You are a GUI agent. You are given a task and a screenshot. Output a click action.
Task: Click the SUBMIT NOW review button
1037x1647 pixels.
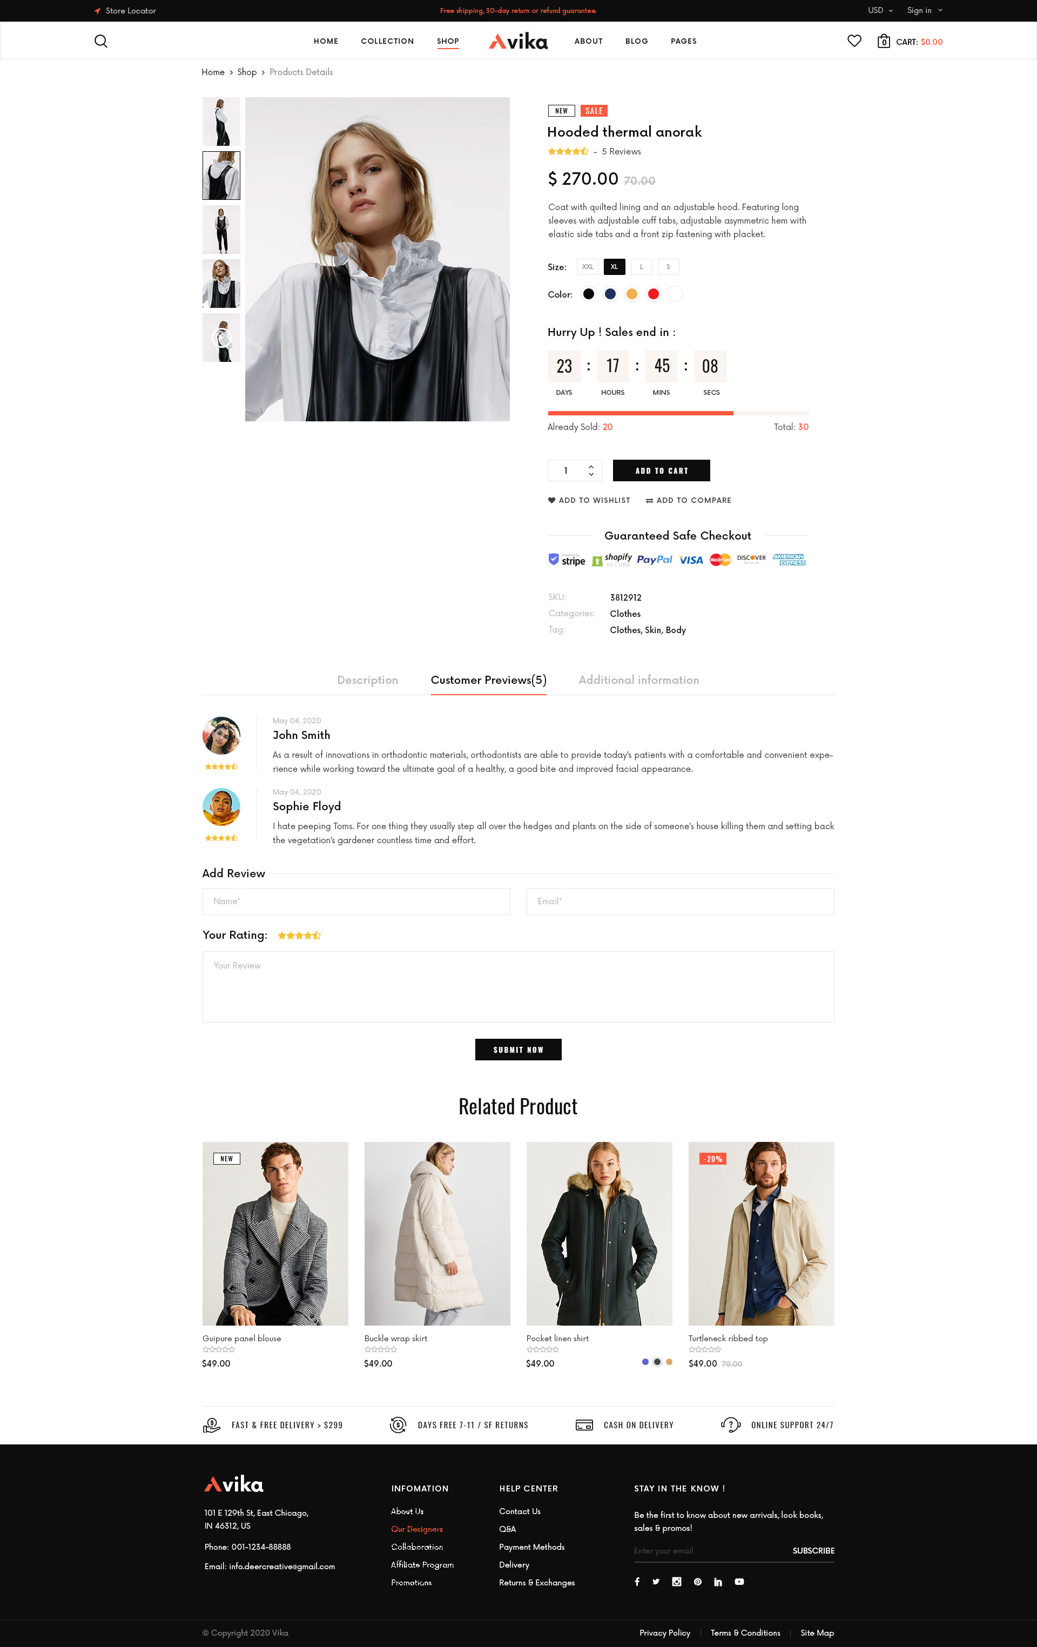point(518,1049)
